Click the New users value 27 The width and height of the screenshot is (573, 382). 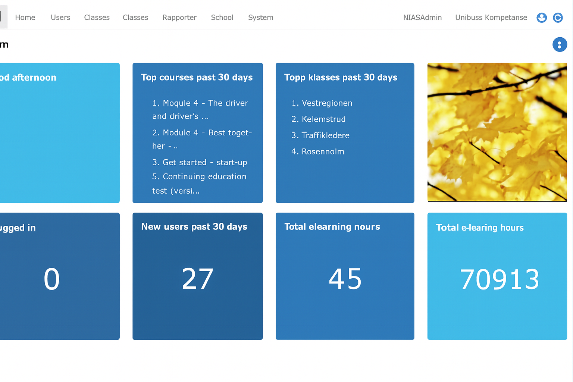tap(198, 279)
